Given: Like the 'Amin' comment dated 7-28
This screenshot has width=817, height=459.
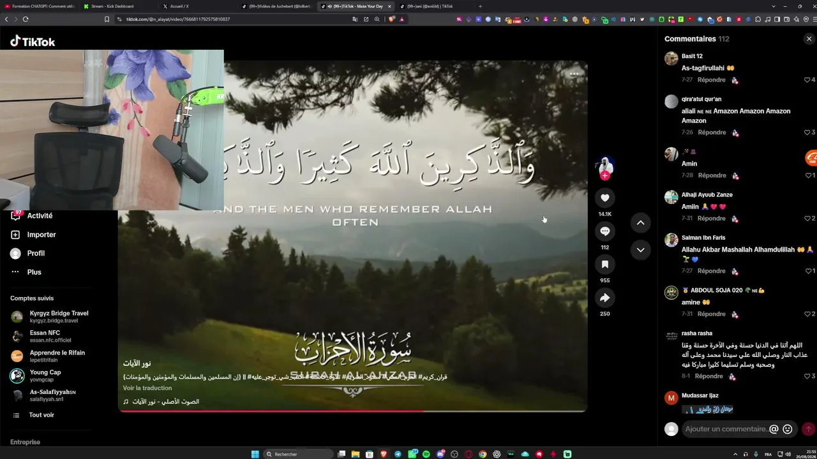Looking at the screenshot, I should coord(807,175).
